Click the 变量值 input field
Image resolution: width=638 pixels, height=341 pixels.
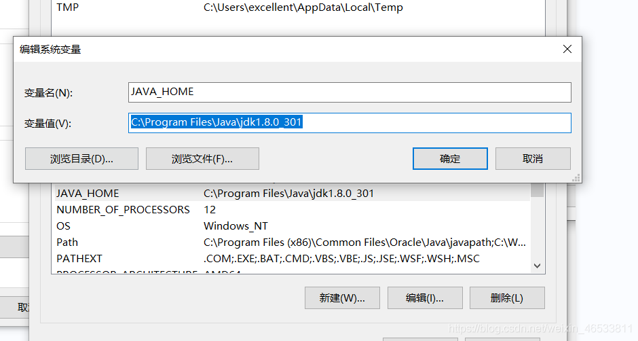point(350,123)
